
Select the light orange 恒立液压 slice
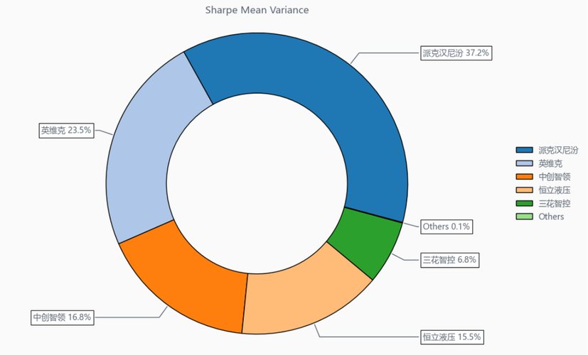tap(300, 296)
